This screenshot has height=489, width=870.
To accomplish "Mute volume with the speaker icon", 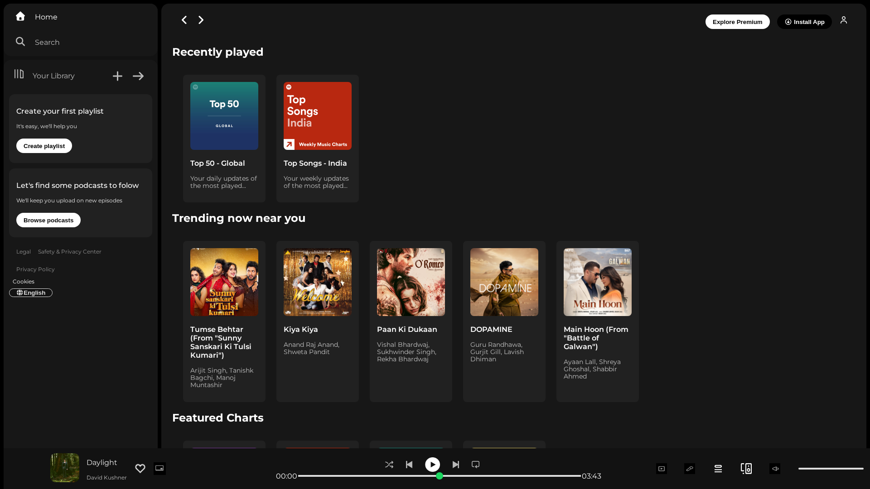I will pyautogui.click(x=775, y=469).
